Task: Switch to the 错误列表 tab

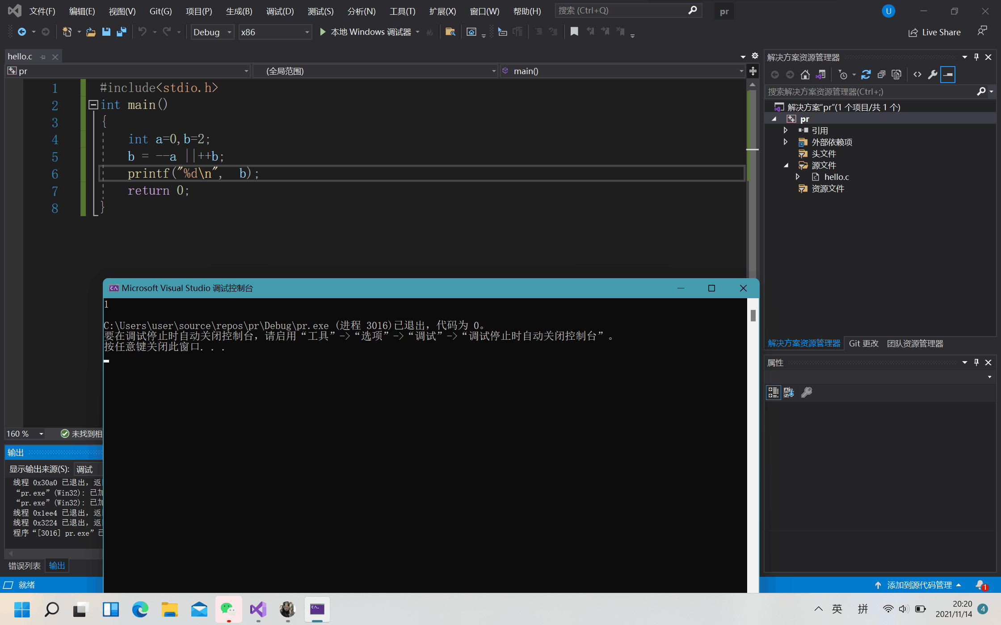Action: tap(24, 565)
